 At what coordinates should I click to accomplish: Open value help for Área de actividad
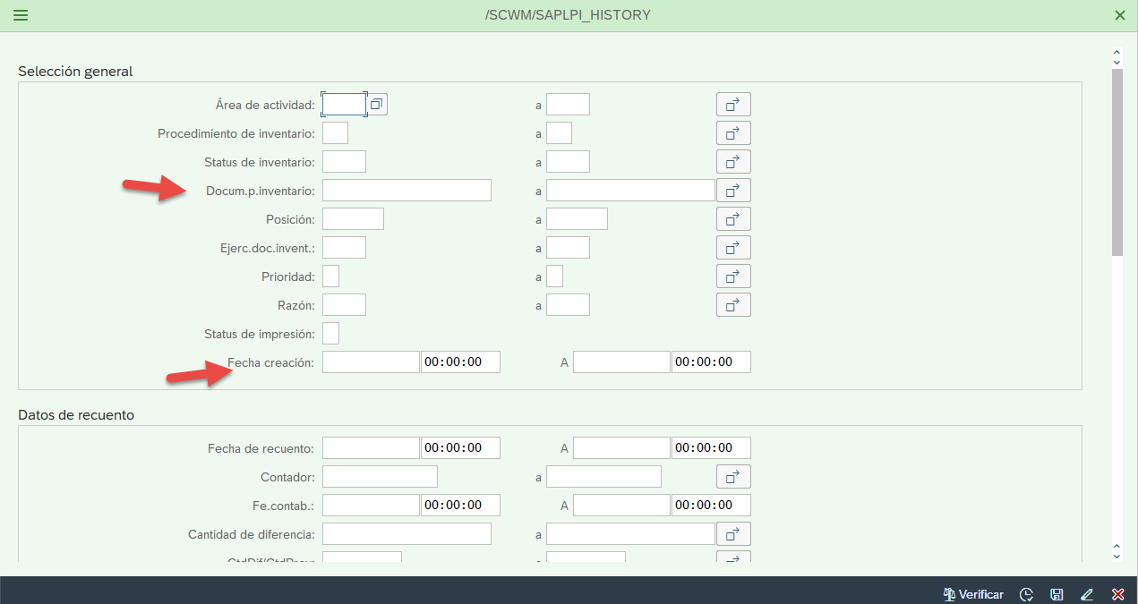pyautogui.click(x=377, y=105)
